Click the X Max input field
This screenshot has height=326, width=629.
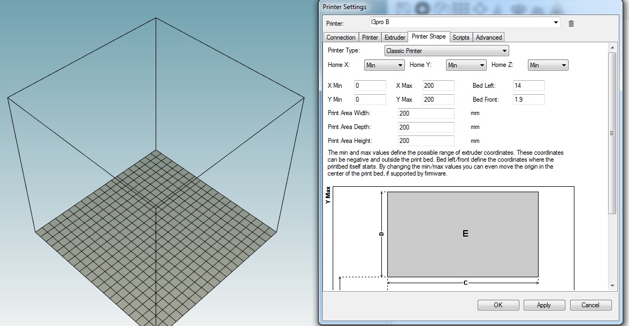click(x=439, y=86)
